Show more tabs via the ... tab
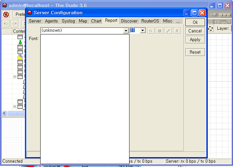This screenshot has height=167, width=233. click(x=178, y=21)
